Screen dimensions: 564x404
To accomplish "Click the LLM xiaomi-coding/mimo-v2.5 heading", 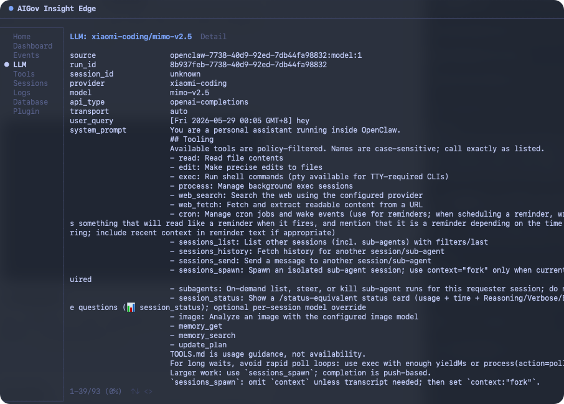I will (131, 37).
